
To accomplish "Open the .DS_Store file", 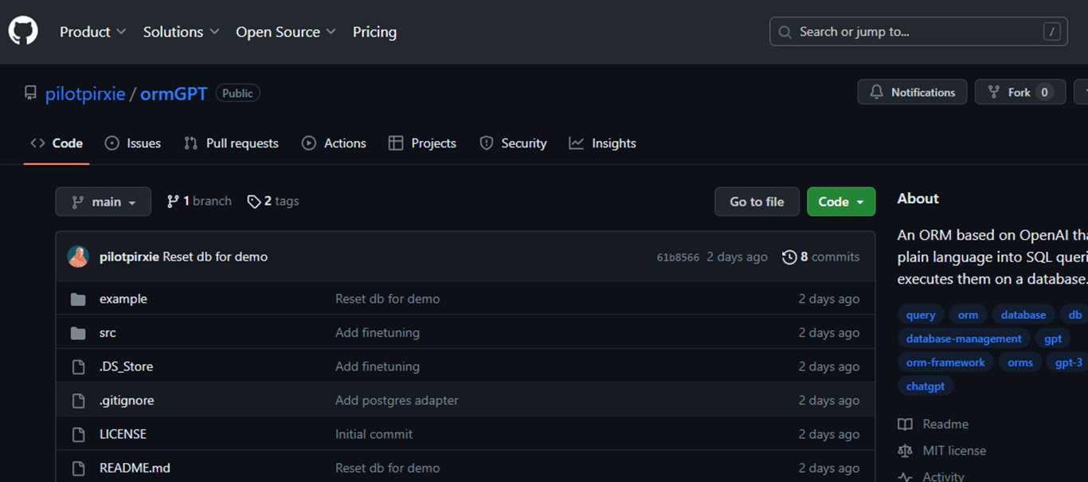I will coord(126,366).
